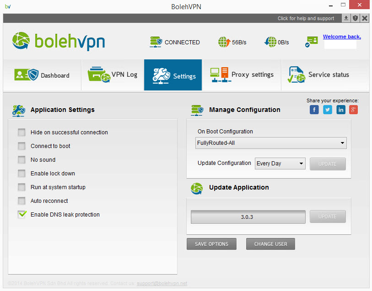Viewport: 372px width, 291px height.
Task: Click the Update Application globe icon
Action: tap(197, 189)
